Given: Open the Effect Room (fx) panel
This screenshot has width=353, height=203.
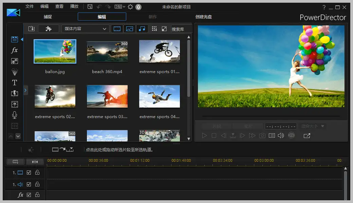Looking at the screenshot, I should coord(14,50).
